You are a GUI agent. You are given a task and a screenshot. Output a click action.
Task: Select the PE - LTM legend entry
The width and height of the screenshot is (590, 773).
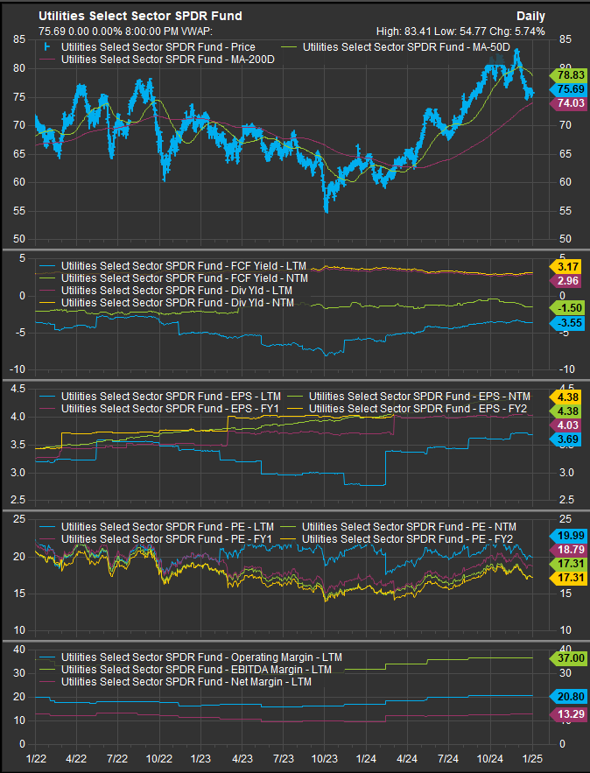(x=158, y=528)
